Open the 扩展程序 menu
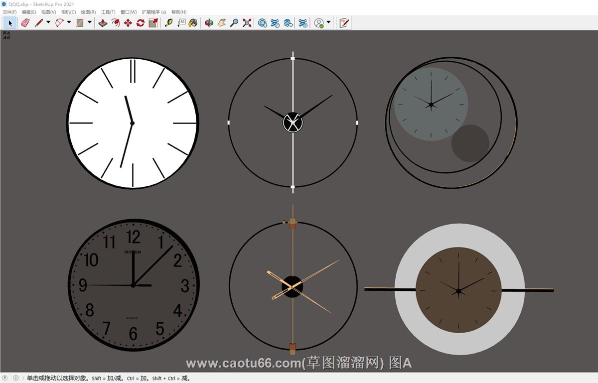Viewport: 598px width, 383px height. click(x=154, y=12)
